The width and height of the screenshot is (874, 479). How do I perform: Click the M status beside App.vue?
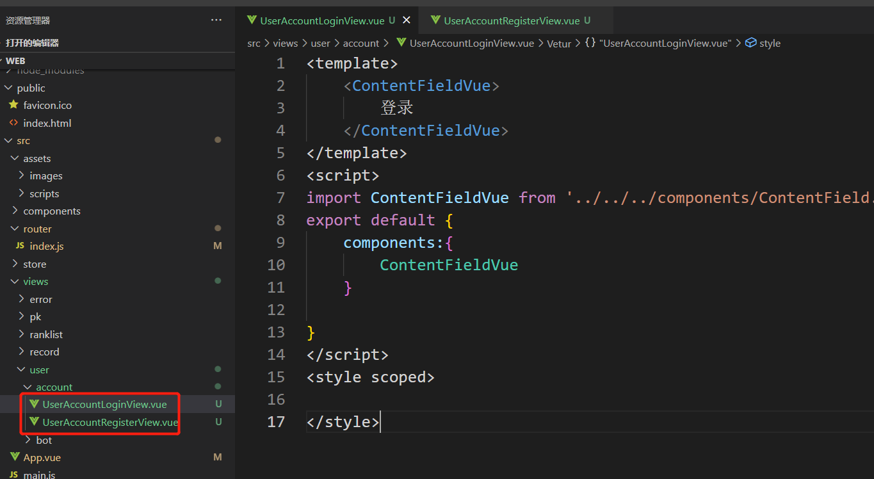218,457
